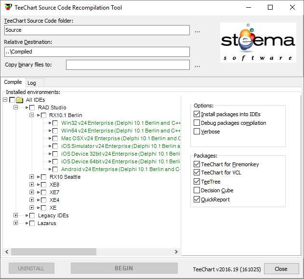Minimize the Recompilation Tool window

click(249, 7)
